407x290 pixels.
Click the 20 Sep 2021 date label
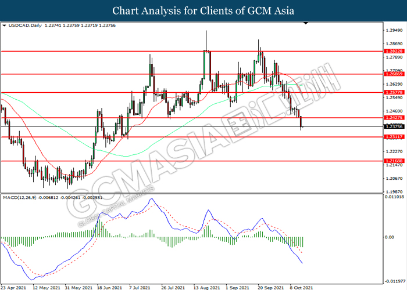point(271,288)
